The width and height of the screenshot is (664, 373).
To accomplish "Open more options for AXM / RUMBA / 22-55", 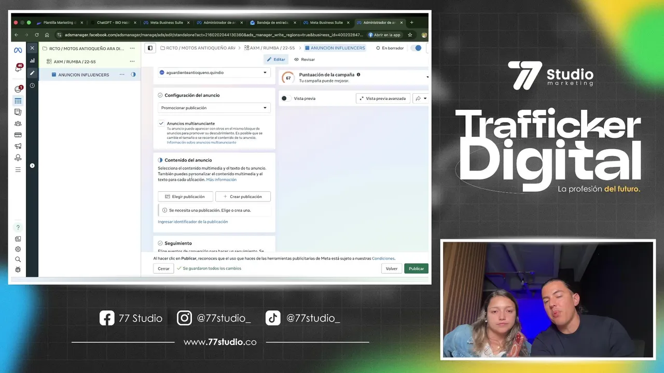I will point(132,61).
